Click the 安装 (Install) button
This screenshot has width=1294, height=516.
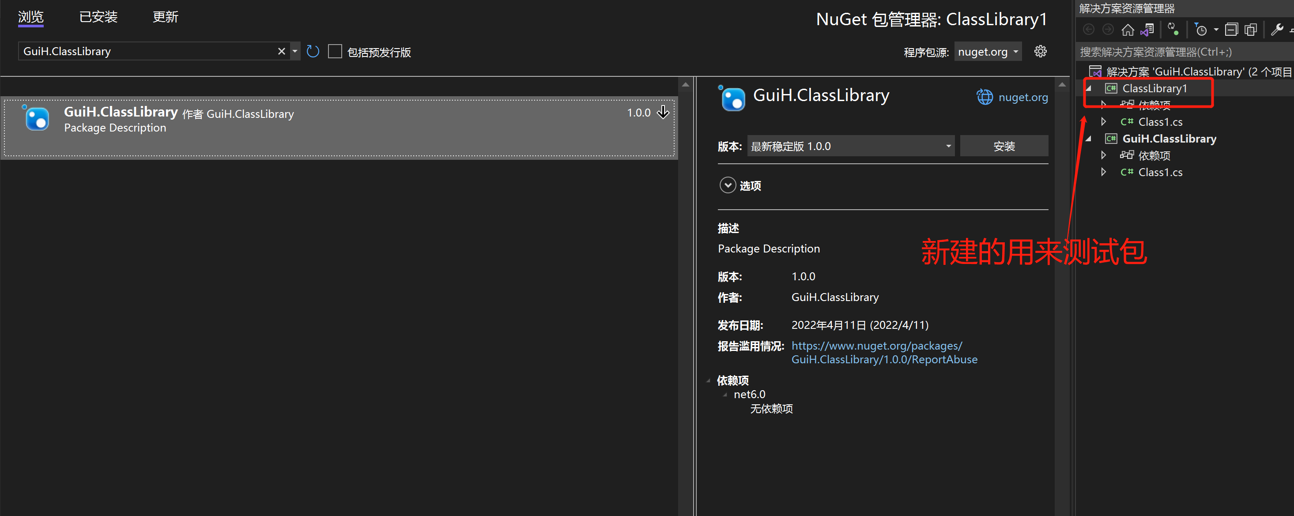pyautogui.click(x=1004, y=146)
